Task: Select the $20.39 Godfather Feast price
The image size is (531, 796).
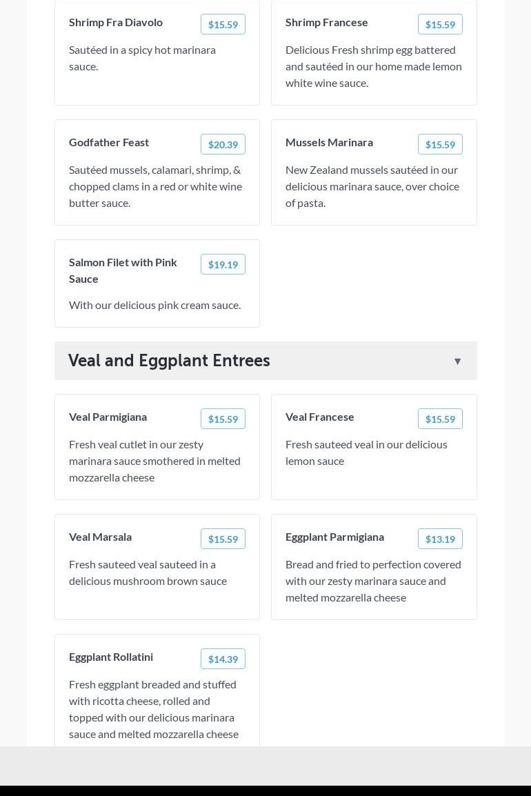Action: [223, 145]
